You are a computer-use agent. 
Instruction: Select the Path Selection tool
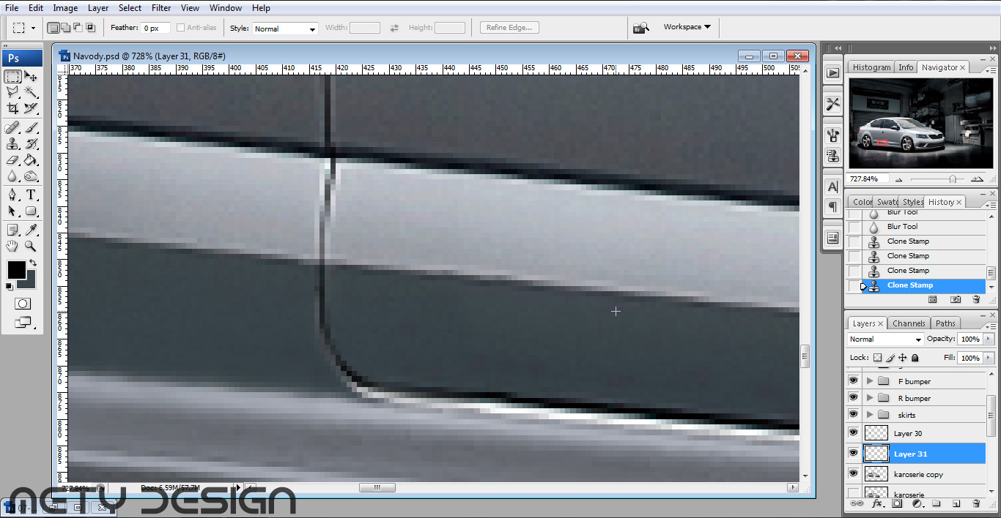pyautogui.click(x=12, y=211)
